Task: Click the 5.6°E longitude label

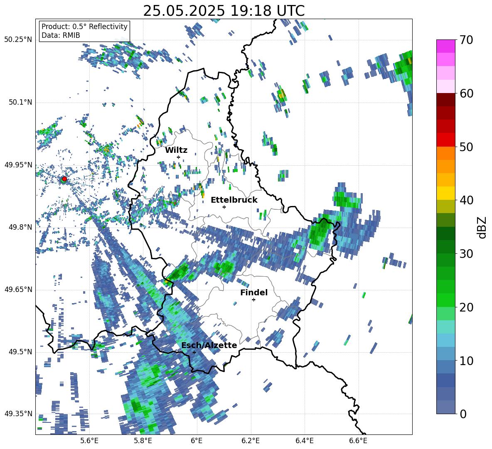Action: [89, 441]
